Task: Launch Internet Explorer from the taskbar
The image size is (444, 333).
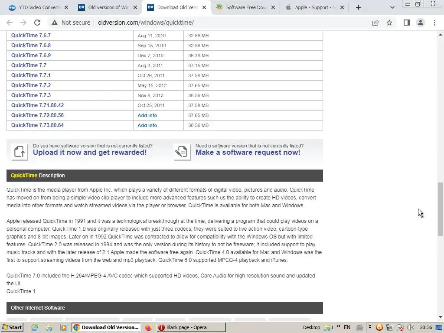Action: click(35, 328)
